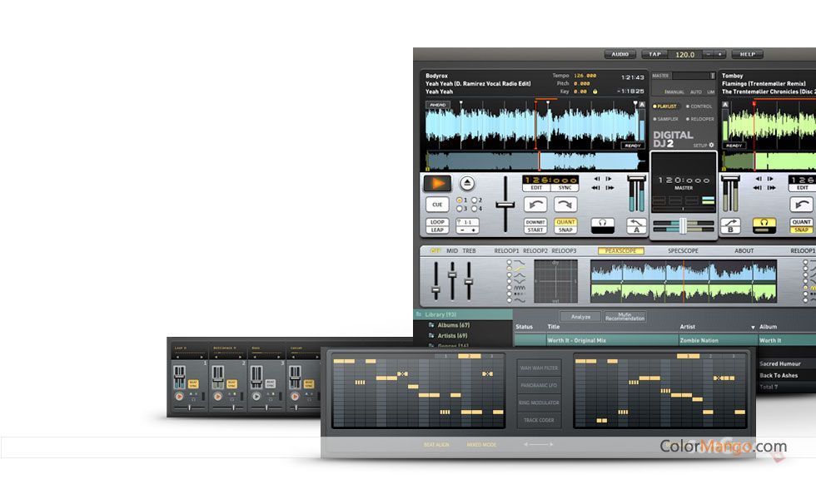Screen dimensions: 816x499
Task: Open the TREB EQ tab
Action: (x=469, y=249)
